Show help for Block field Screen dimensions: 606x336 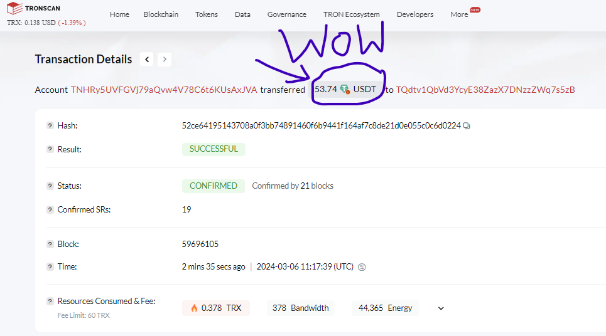click(x=50, y=244)
